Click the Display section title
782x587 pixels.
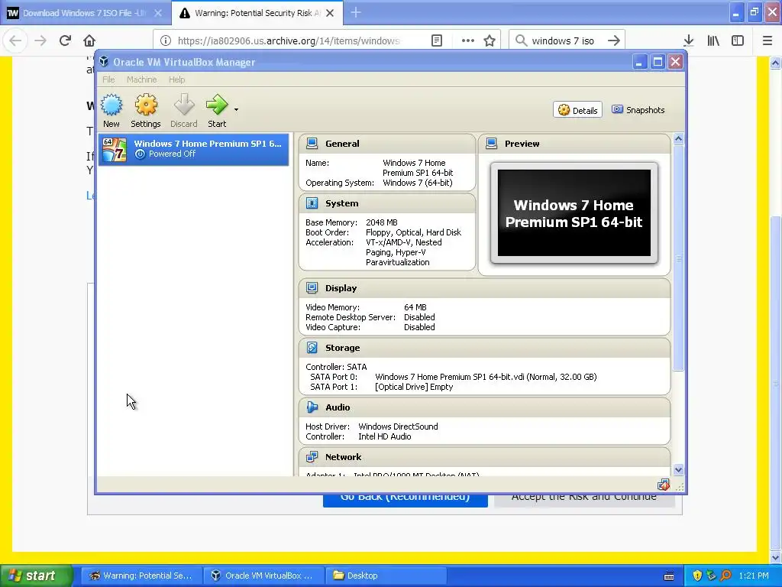(x=341, y=288)
